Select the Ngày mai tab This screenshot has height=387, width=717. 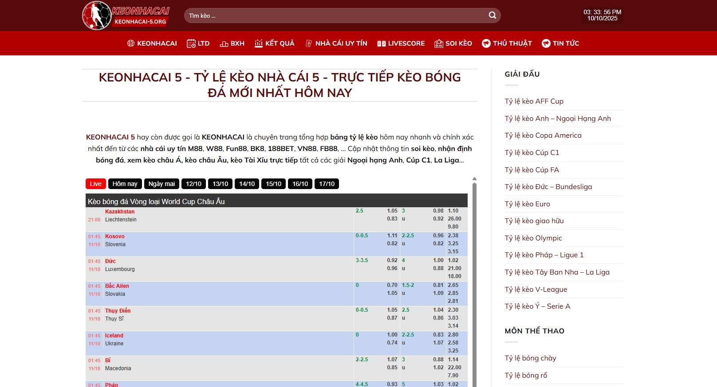click(162, 184)
